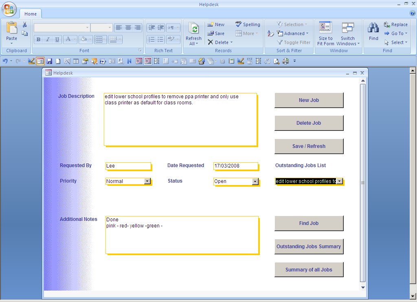
Task: Click the Undo arrow in quick toolbar
Action: click(x=5, y=61)
